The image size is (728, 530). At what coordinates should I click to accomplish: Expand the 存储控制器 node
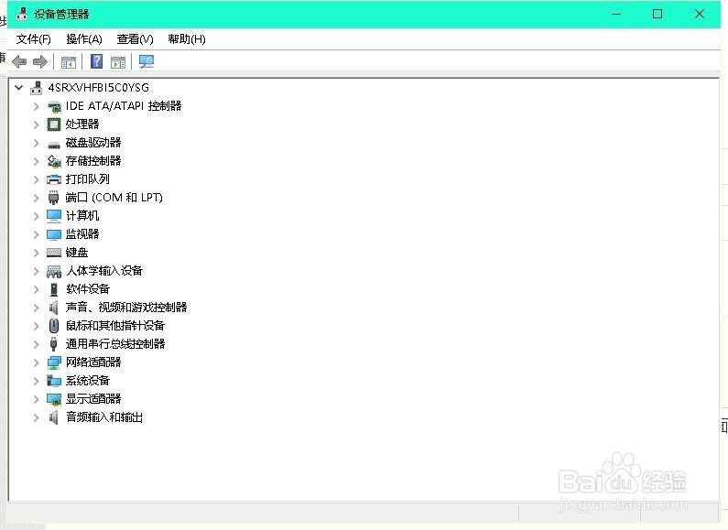37,161
